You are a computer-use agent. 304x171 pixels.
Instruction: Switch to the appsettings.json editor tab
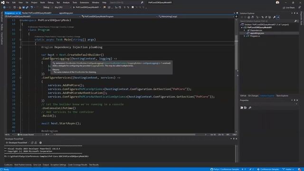tap(66, 13)
